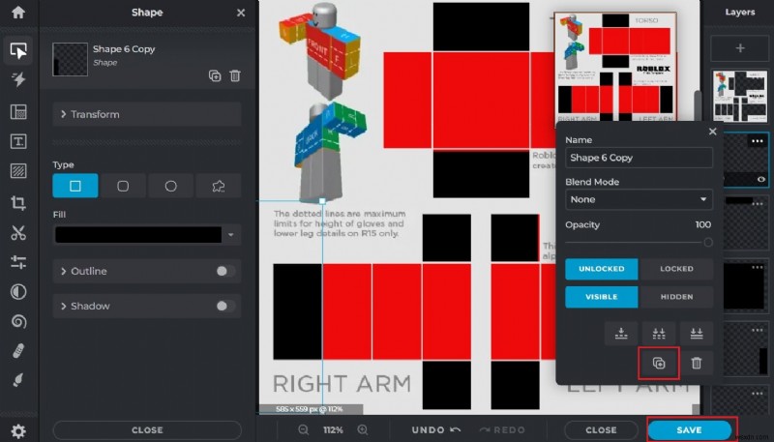774x442 pixels.
Task: Click CLOSE button in Shape panel
Action: click(x=147, y=430)
